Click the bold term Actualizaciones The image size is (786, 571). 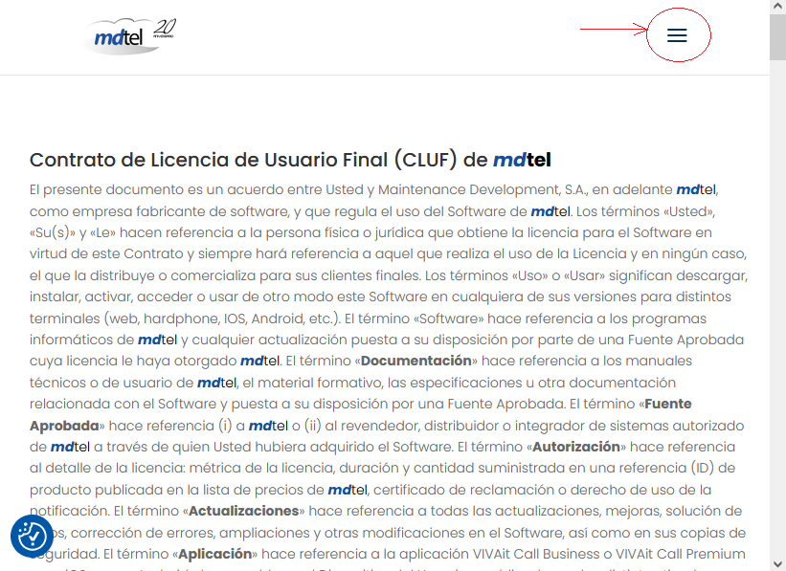[244, 511]
